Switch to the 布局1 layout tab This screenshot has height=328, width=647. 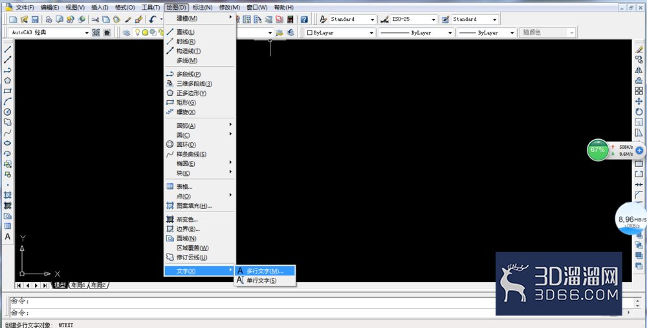point(78,285)
